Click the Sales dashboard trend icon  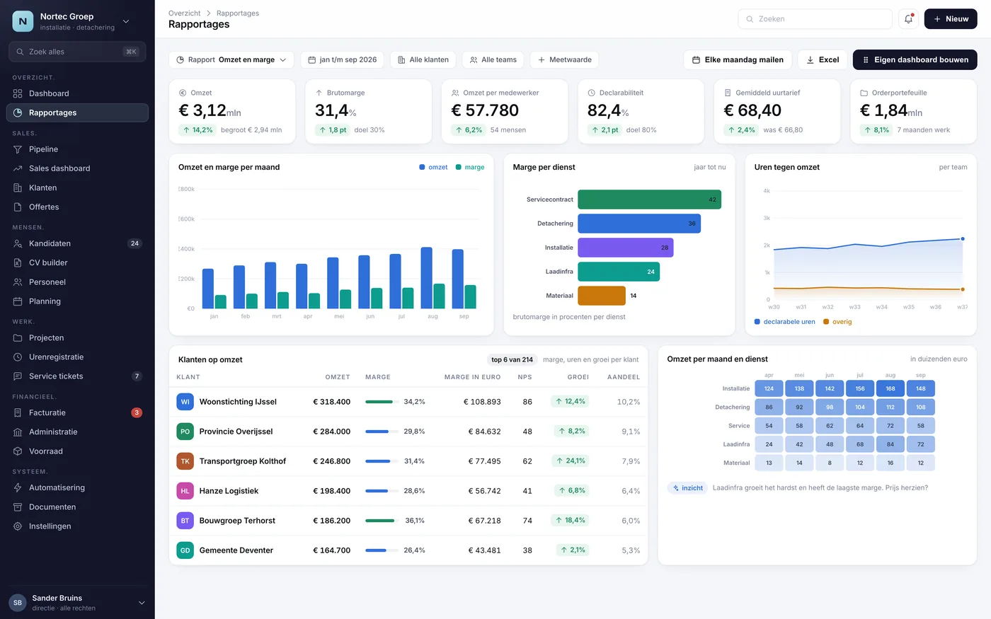click(18, 168)
